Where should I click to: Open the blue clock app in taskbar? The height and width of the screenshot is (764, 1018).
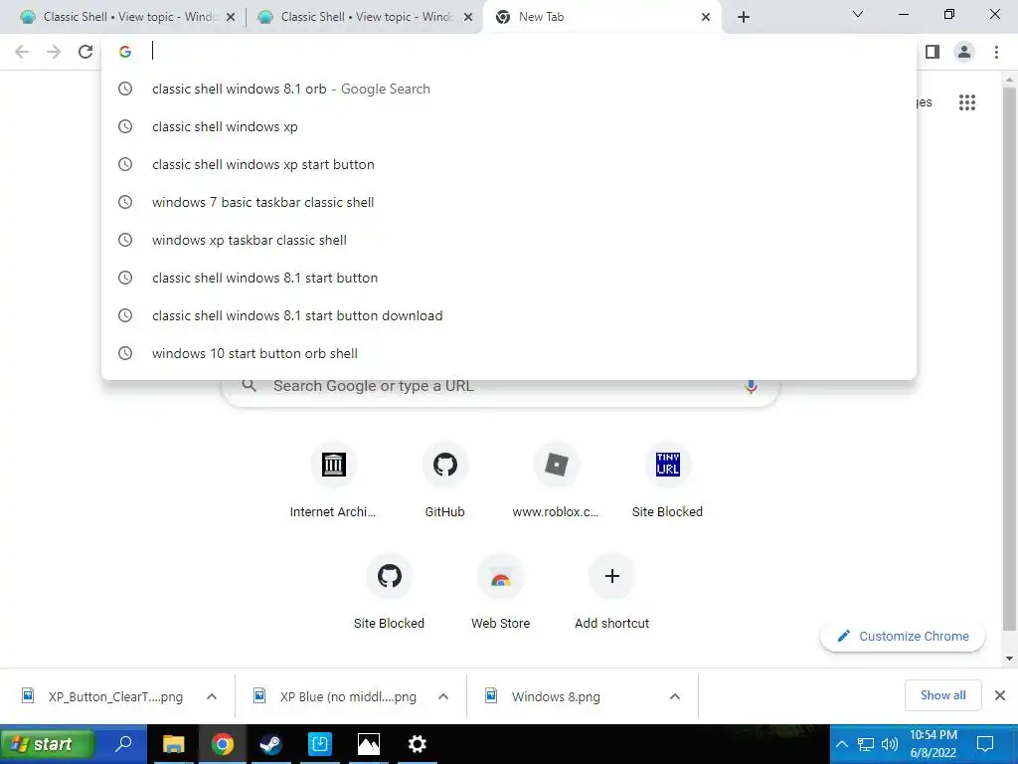pos(319,744)
